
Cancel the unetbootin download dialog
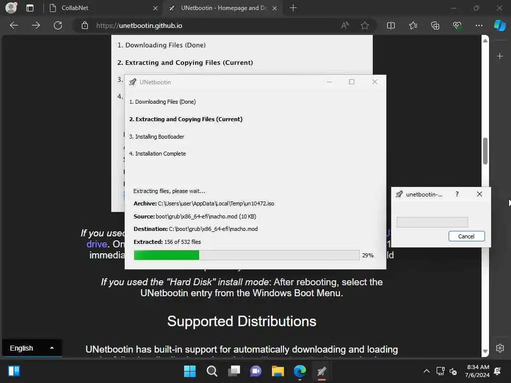(467, 236)
